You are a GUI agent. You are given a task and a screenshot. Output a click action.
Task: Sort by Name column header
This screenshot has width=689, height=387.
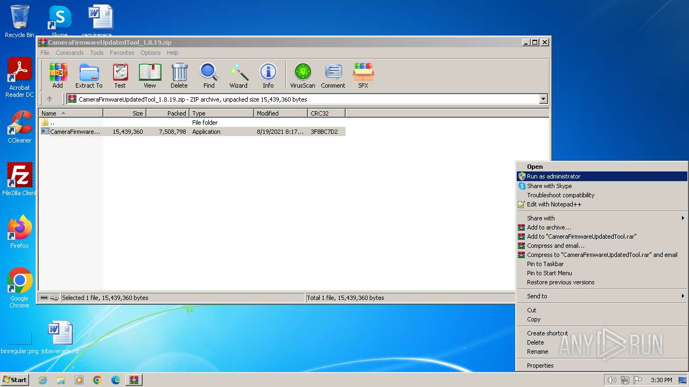tap(71, 113)
